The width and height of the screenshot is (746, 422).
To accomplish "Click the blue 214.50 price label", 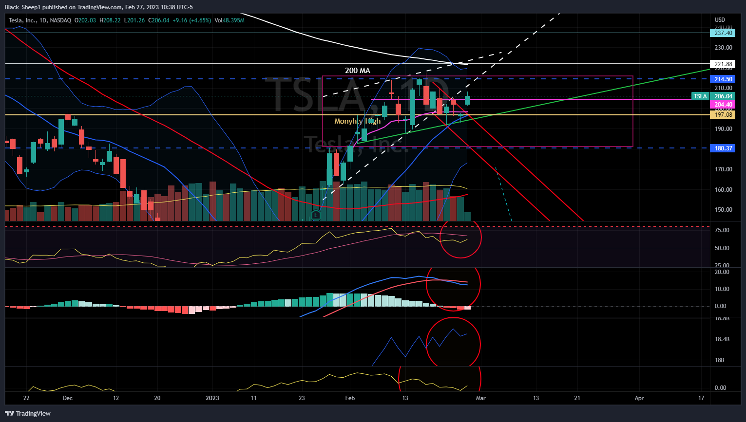I will 723,79.
